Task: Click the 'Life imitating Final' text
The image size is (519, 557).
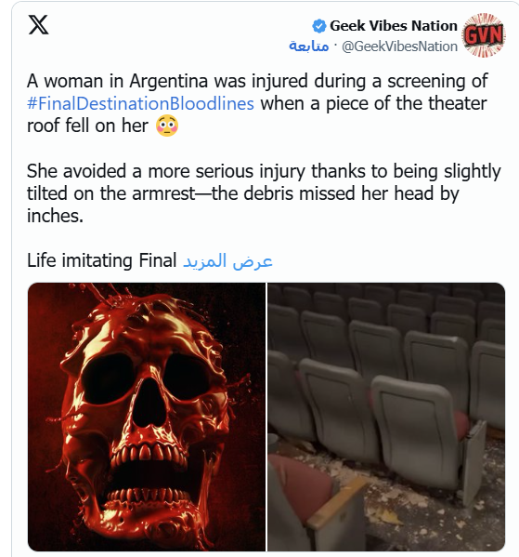Action: pos(102,260)
